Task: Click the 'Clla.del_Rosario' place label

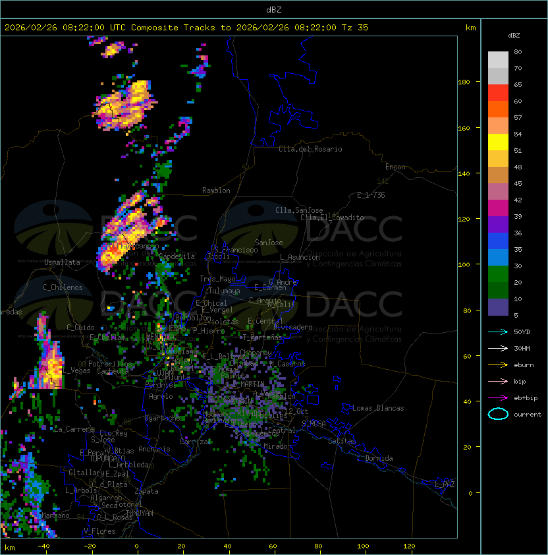Action: click(x=310, y=149)
